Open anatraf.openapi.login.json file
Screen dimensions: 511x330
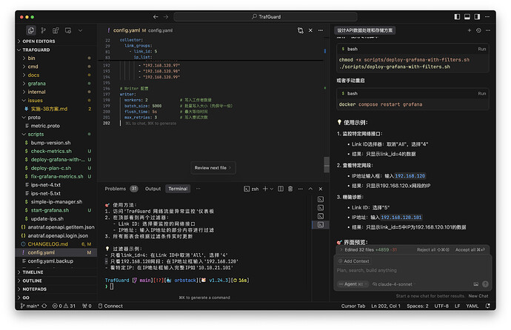[x=58, y=235]
